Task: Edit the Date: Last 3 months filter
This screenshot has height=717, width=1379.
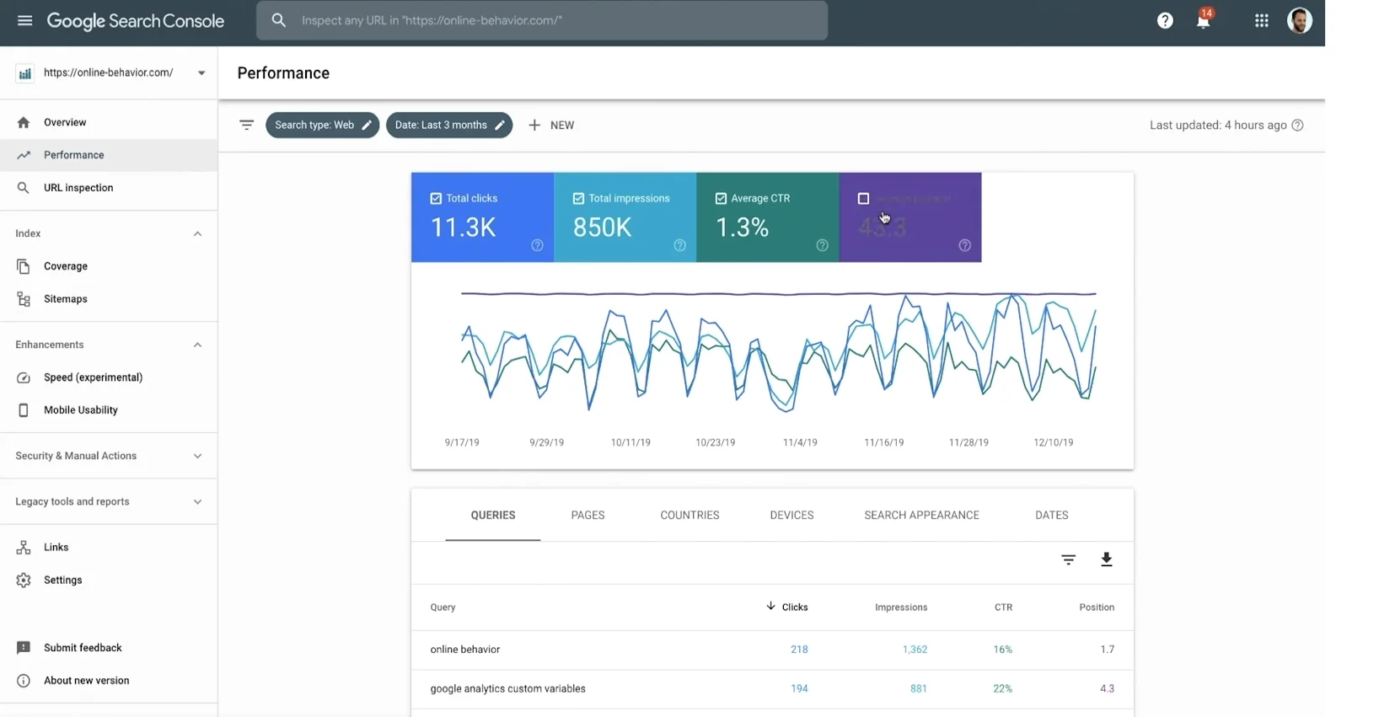Action: tap(448, 125)
